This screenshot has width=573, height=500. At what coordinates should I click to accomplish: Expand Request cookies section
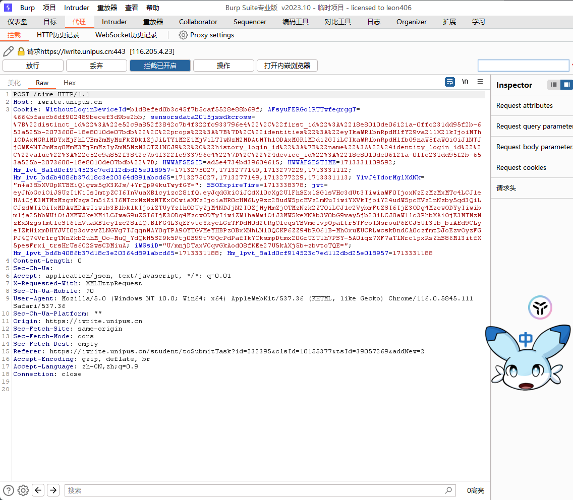click(521, 167)
